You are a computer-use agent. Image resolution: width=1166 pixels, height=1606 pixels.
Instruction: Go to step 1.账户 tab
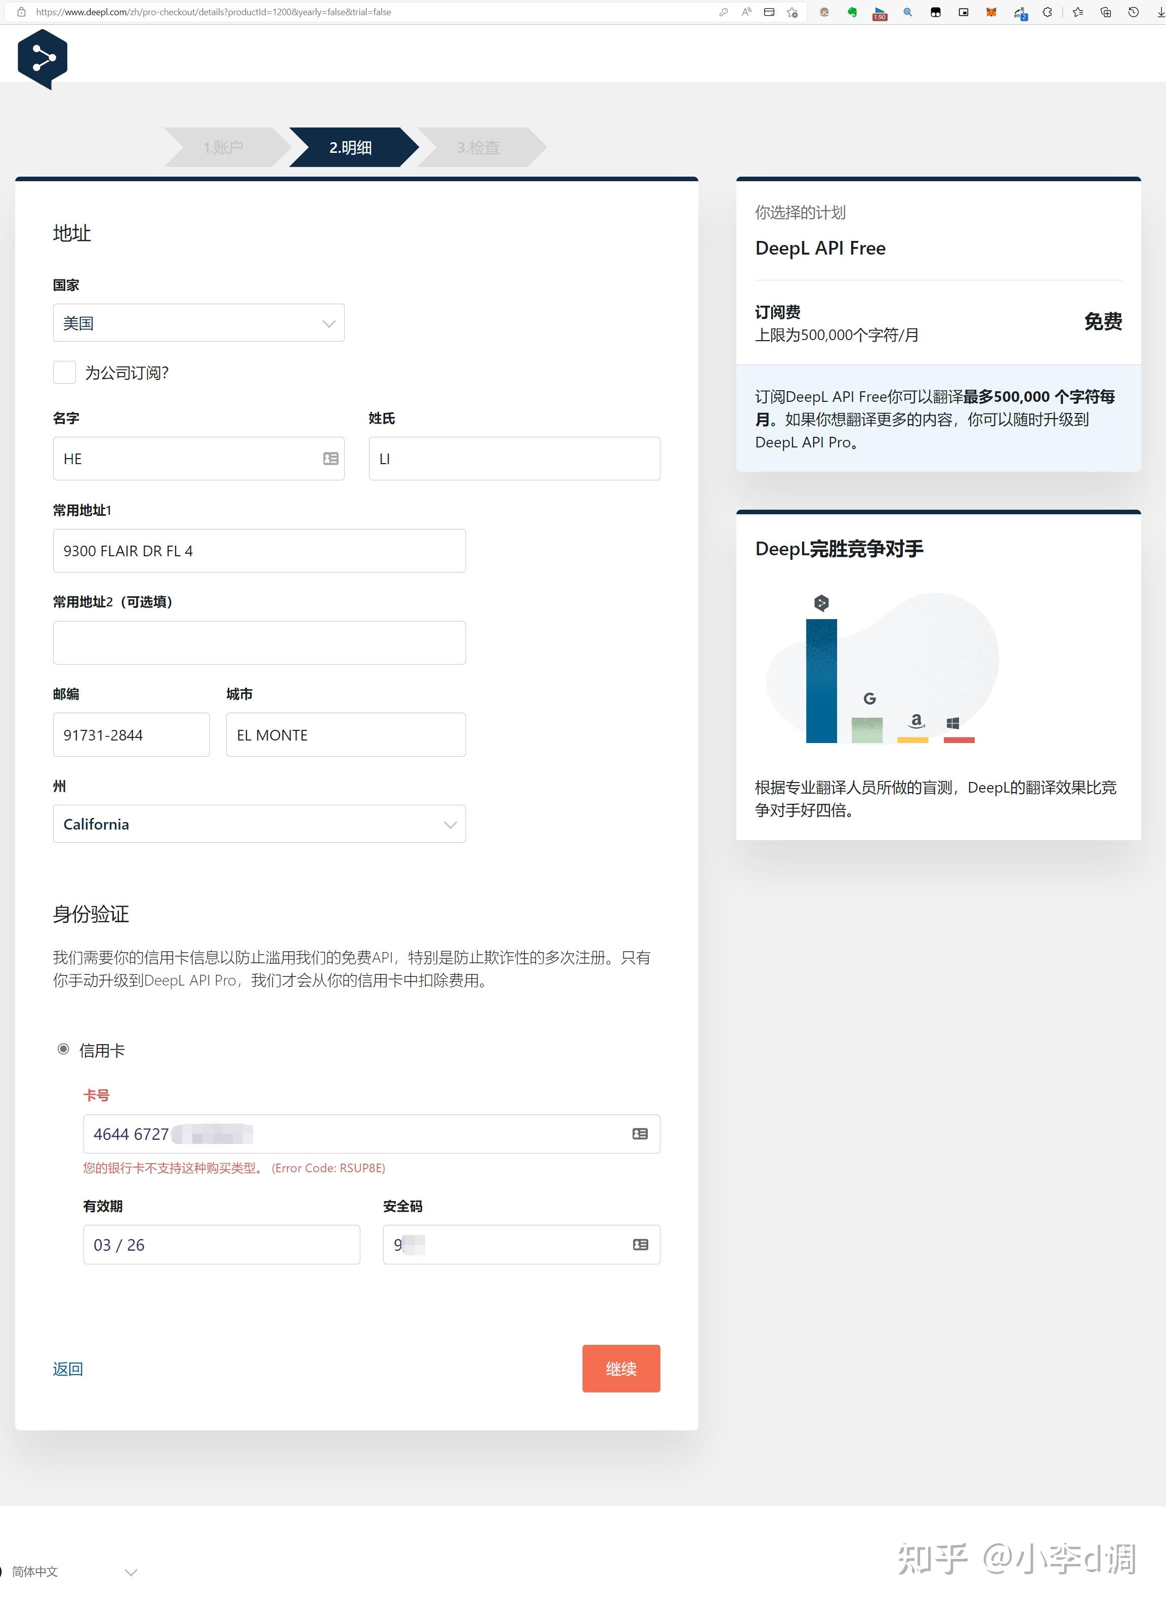223,147
